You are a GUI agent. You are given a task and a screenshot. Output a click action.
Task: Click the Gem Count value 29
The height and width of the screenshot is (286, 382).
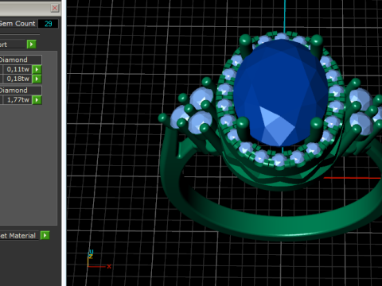pos(49,24)
